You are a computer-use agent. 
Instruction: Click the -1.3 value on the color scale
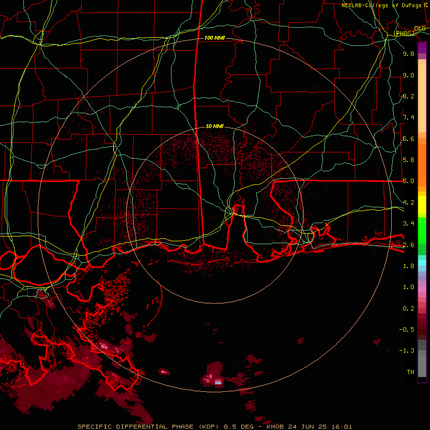click(x=407, y=351)
